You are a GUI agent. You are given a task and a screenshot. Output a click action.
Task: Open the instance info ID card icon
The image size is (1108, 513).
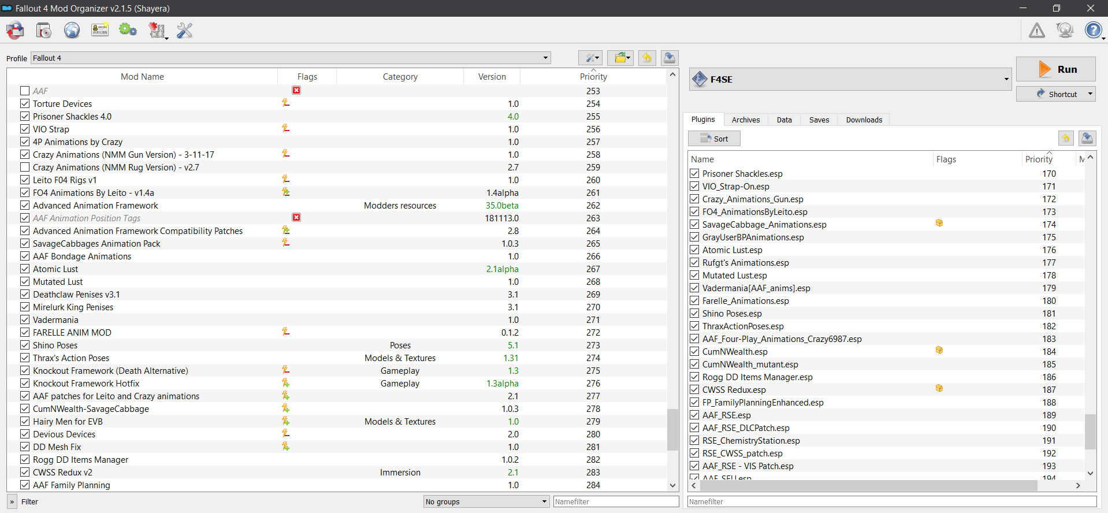pyautogui.click(x=100, y=30)
